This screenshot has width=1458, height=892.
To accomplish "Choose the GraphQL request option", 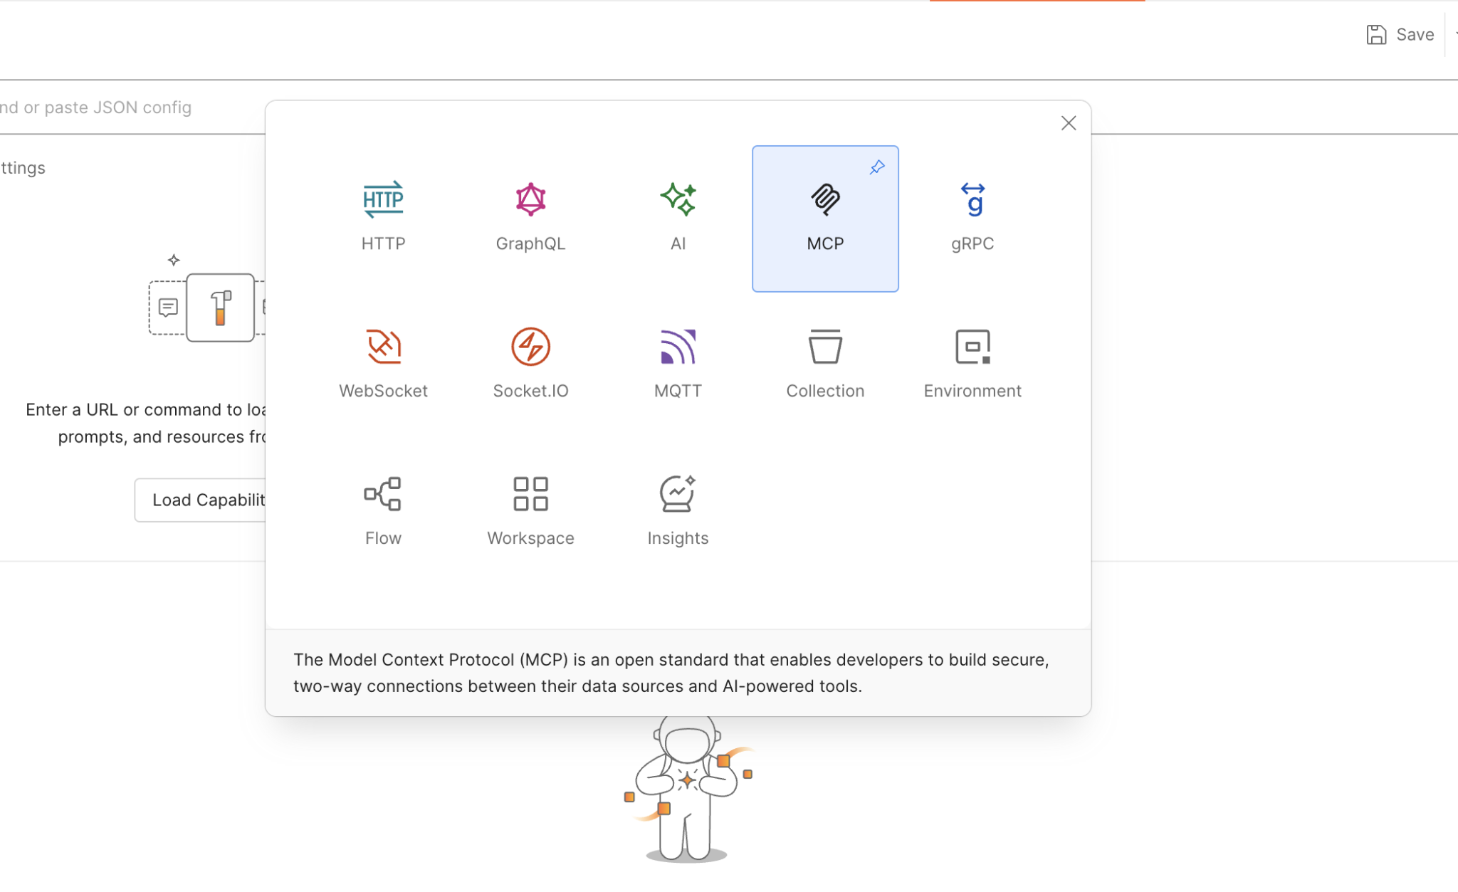I will pos(530,219).
